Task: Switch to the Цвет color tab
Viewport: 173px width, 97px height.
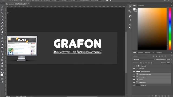Action: [135, 5]
